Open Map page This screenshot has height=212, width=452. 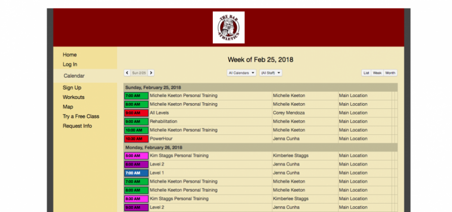[68, 107]
